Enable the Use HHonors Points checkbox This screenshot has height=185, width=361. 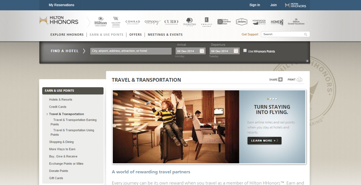(245, 50)
